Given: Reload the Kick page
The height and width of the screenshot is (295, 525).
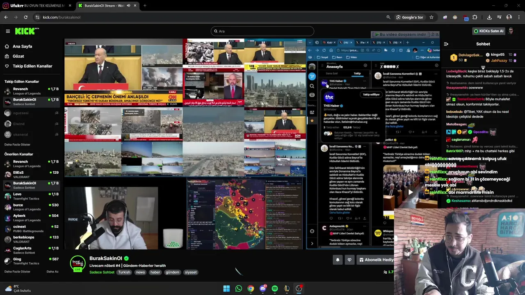Looking at the screenshot, I should tap(25, 17).
